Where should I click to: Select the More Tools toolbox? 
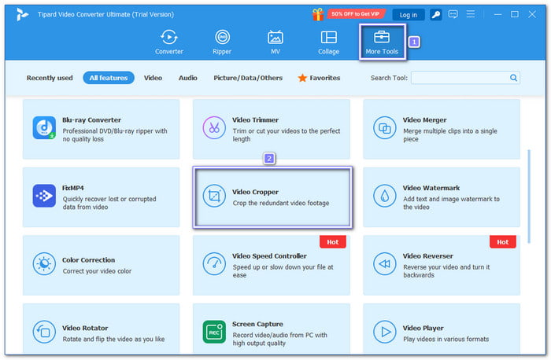click(382, 42)
